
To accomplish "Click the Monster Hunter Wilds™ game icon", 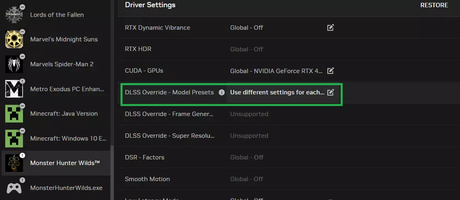I will (14, 163).
